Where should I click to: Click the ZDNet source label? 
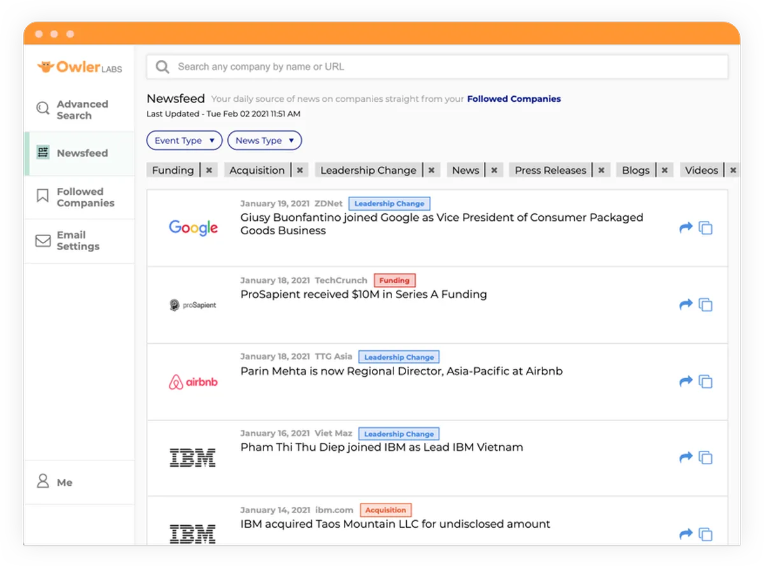click(x=329, y=204)
